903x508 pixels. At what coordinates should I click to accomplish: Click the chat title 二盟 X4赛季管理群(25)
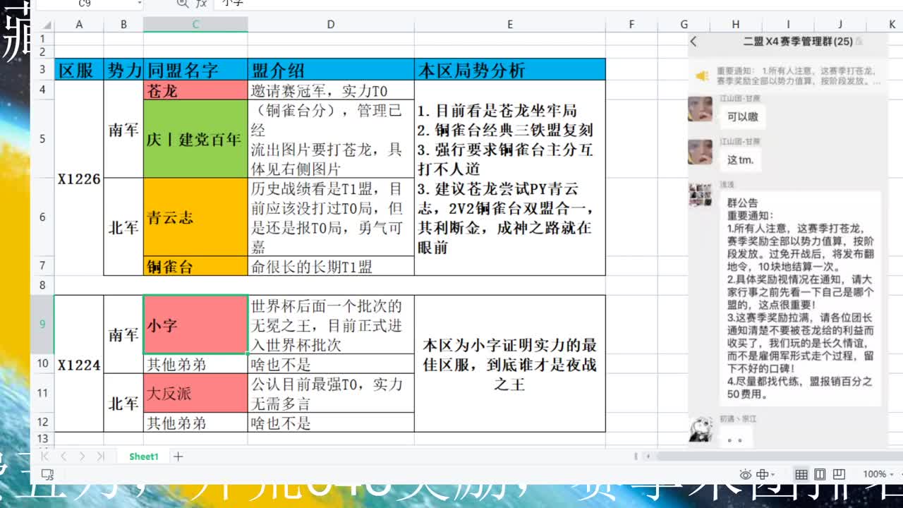pos(799,42)
